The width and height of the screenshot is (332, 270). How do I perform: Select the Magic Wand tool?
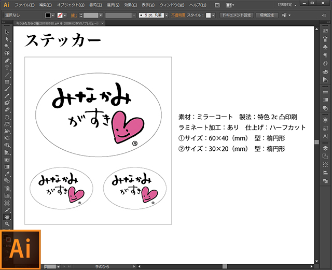[x=7, y=46]
